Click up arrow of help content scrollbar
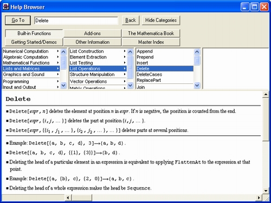 point(266,94)
